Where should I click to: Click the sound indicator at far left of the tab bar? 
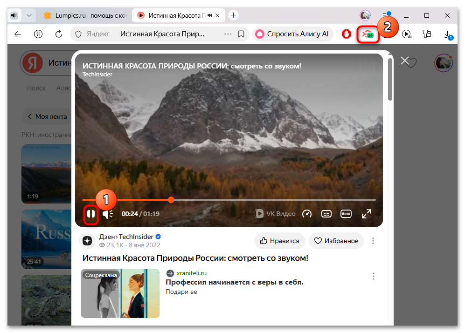coord(14,15)
